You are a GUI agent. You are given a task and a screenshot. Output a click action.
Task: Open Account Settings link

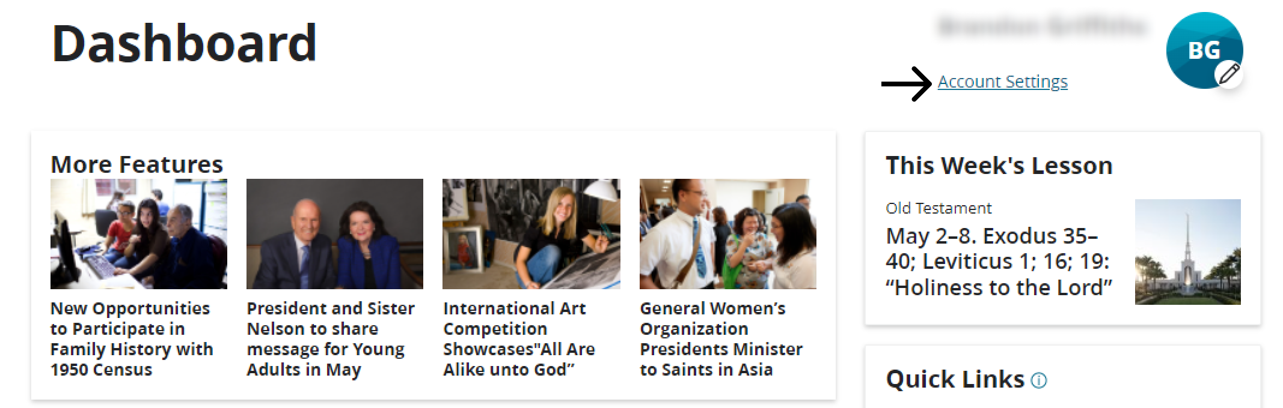(x=1002, y=82)
